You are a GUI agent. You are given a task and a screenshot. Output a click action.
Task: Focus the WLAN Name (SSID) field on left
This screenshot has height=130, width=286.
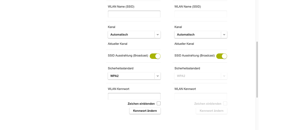(134, 14)
